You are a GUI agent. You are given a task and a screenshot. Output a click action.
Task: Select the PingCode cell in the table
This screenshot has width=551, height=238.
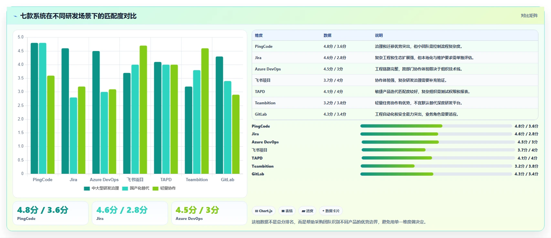click(x=264, y=47)
